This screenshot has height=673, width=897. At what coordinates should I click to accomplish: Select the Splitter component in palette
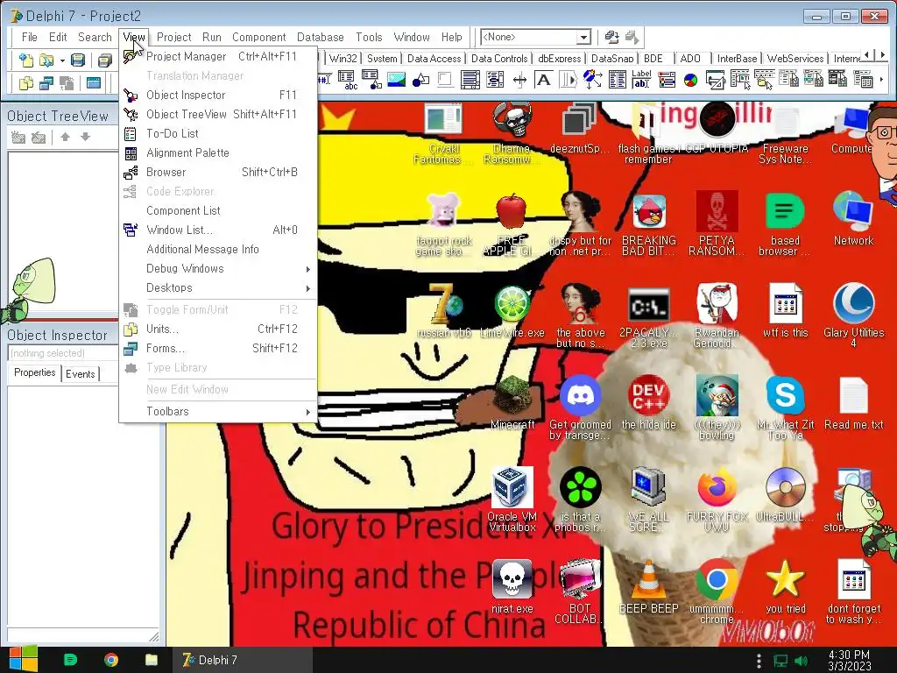coord(519,80)
